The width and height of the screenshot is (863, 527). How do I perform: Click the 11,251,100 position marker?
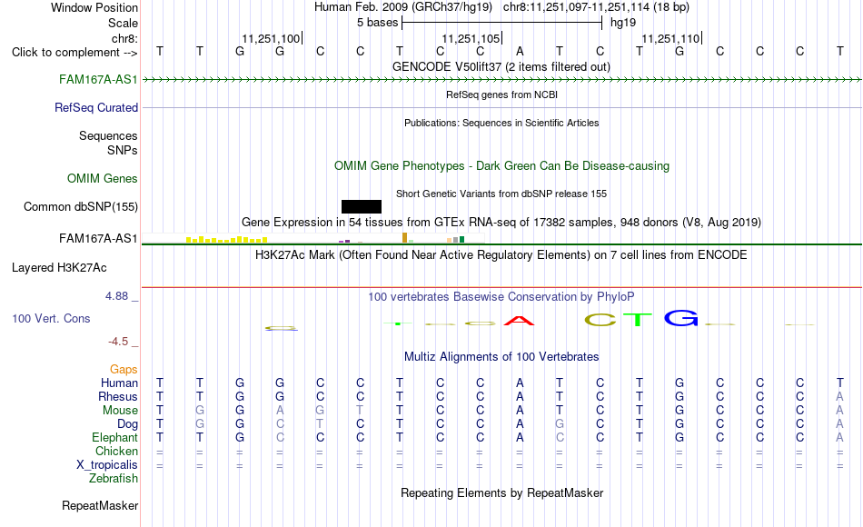point(272,38)
